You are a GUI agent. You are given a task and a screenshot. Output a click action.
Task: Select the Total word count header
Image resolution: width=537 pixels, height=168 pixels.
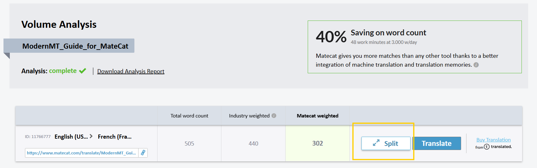coord(189,116)
